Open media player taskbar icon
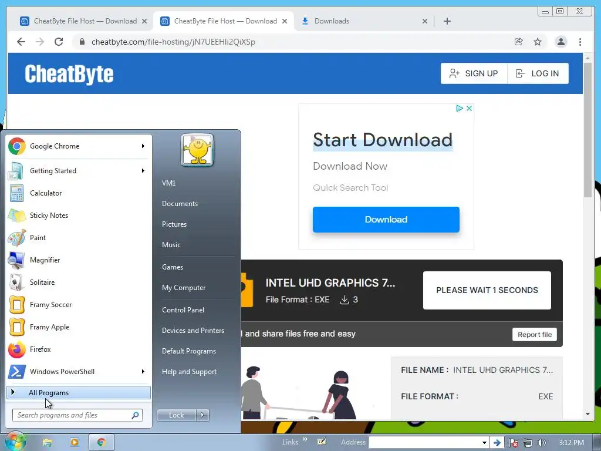Image resolution: width=601 pixels, height=451 pixels. (74, 443)
